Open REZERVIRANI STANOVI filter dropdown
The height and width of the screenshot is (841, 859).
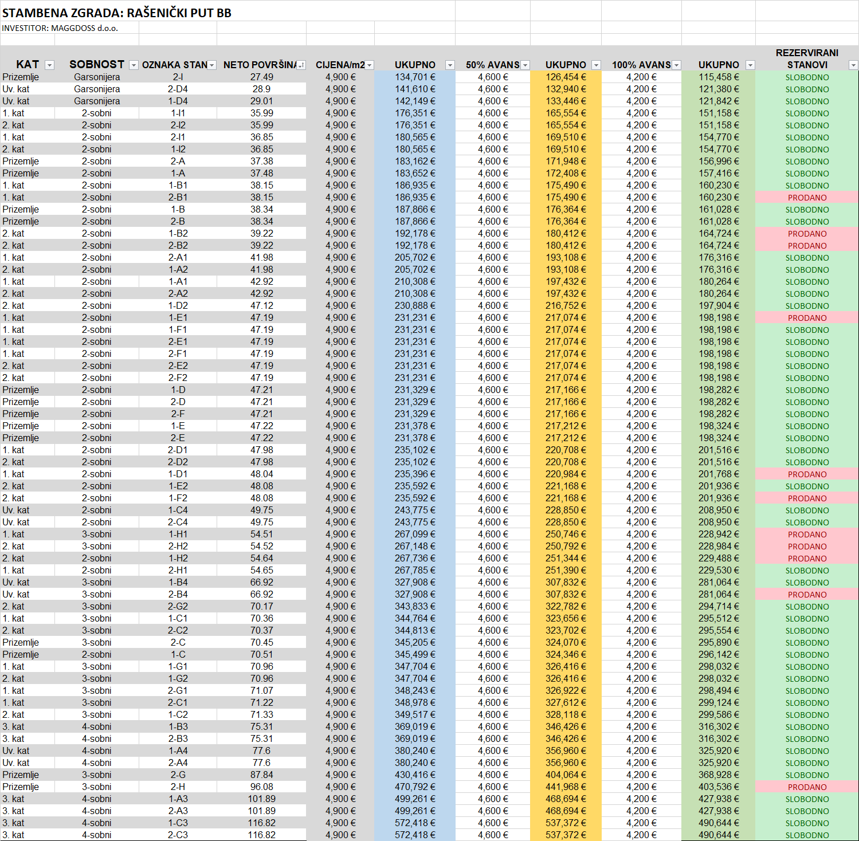point(854,65)
